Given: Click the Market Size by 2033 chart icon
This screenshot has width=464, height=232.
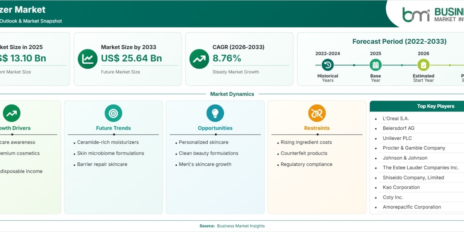Looking at the screenshot, I should coord(88,59).
